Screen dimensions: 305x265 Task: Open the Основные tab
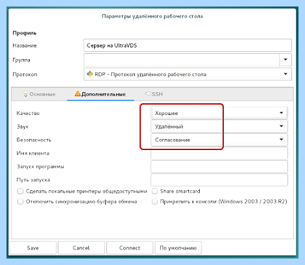click(40, 94)
